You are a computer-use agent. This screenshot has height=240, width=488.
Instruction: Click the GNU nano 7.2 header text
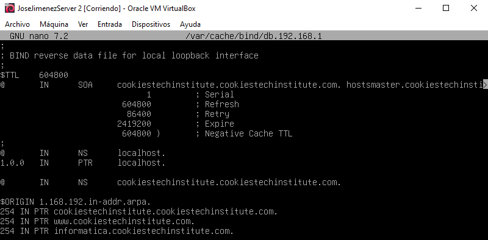coord(39,36)
